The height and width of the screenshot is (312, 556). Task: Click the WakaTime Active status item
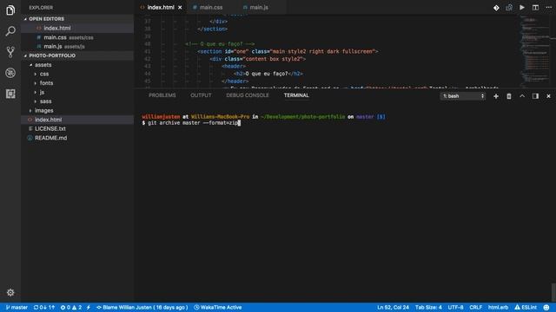[x=218, y=308]
